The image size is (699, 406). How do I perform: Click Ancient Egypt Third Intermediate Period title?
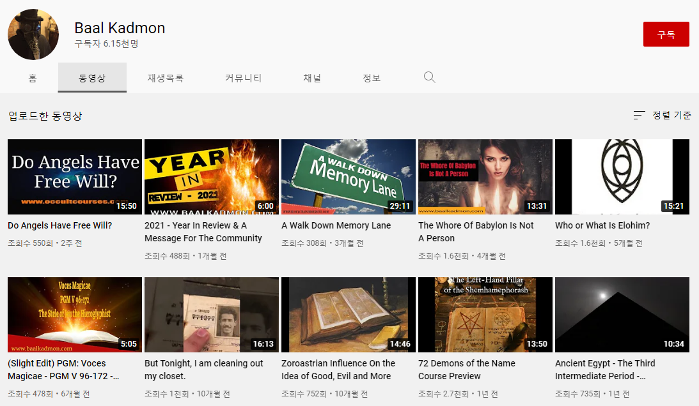605,370
